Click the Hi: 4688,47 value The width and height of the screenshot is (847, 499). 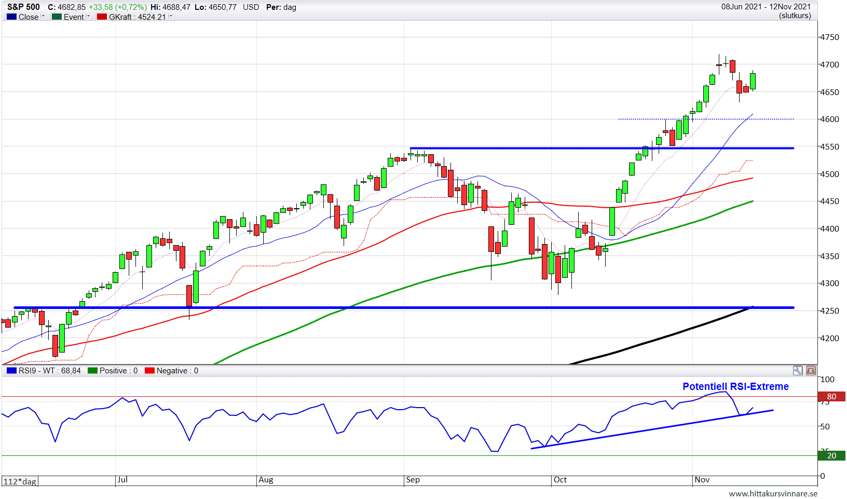(x=170, y=7)
